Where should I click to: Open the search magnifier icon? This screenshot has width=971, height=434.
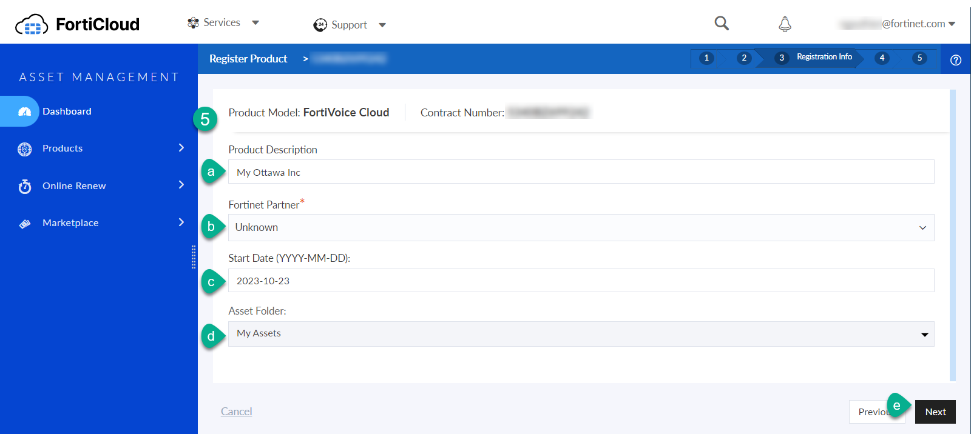[x=721, y=23]
